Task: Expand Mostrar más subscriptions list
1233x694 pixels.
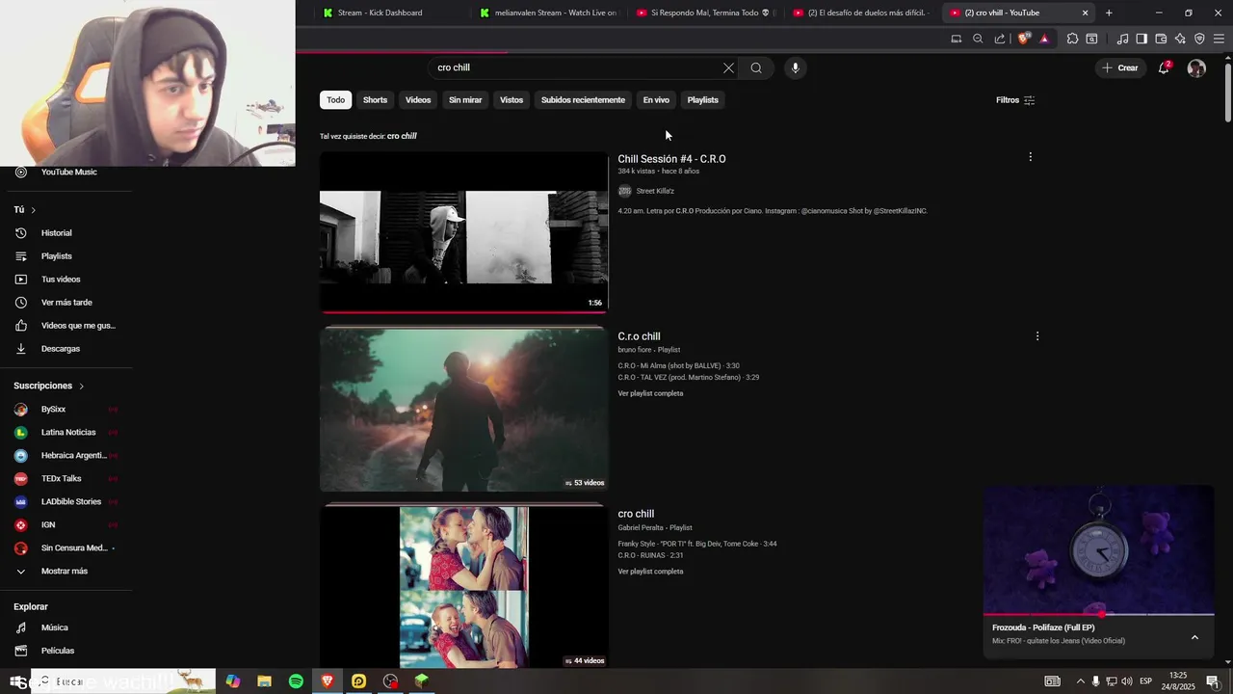Action: click(x=66, y=572)
